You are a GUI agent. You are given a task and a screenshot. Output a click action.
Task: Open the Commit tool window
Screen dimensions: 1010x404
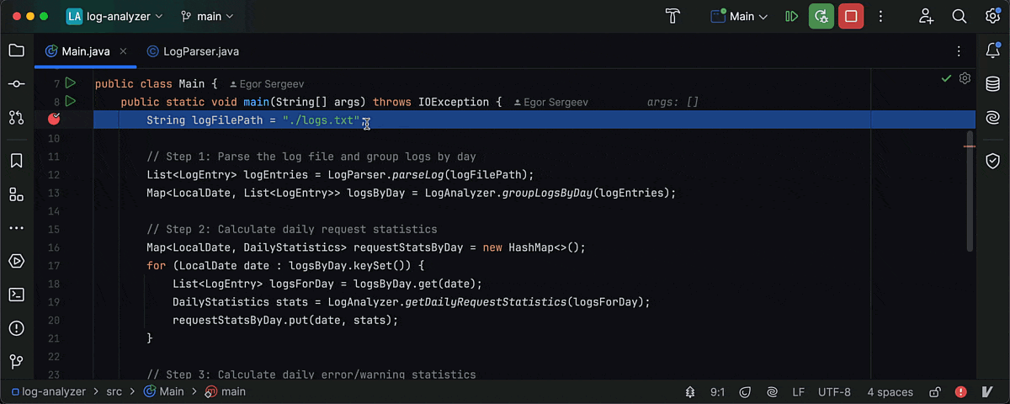(x=16, y=84)
